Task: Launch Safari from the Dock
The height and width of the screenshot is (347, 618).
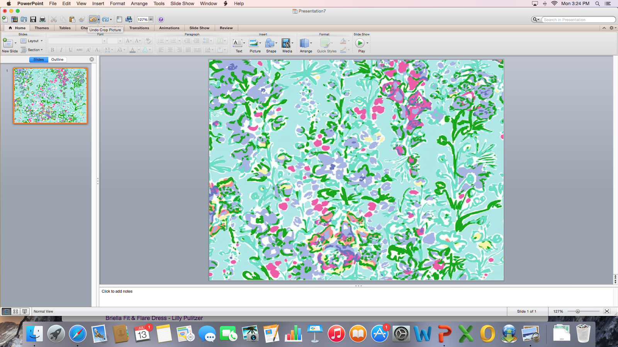Action: [x=78, y=334]
